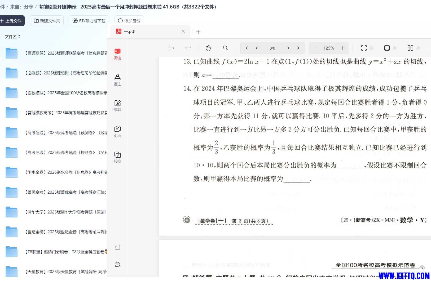Open the 【高考速递】《预测卷》 folder
The image size is (431, 281).
coord(66,132)
